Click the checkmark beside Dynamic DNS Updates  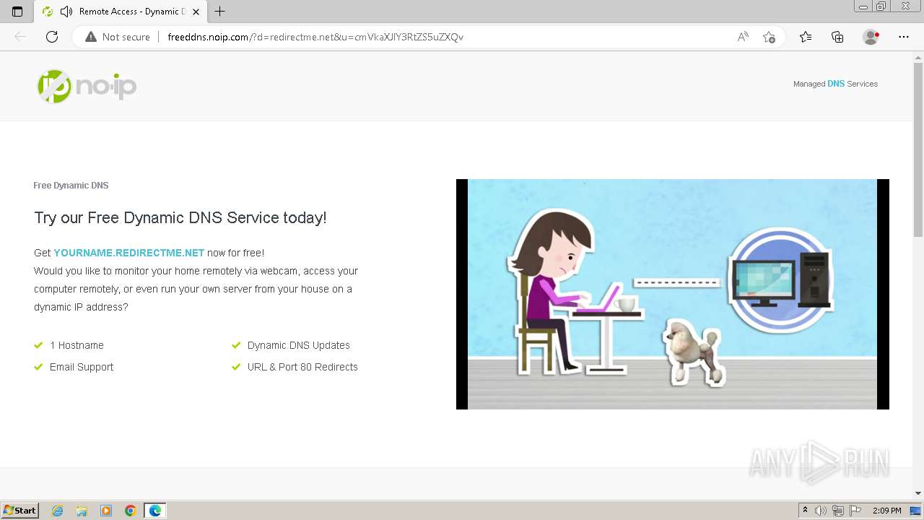pyautogui.click(x=236, y=345)
